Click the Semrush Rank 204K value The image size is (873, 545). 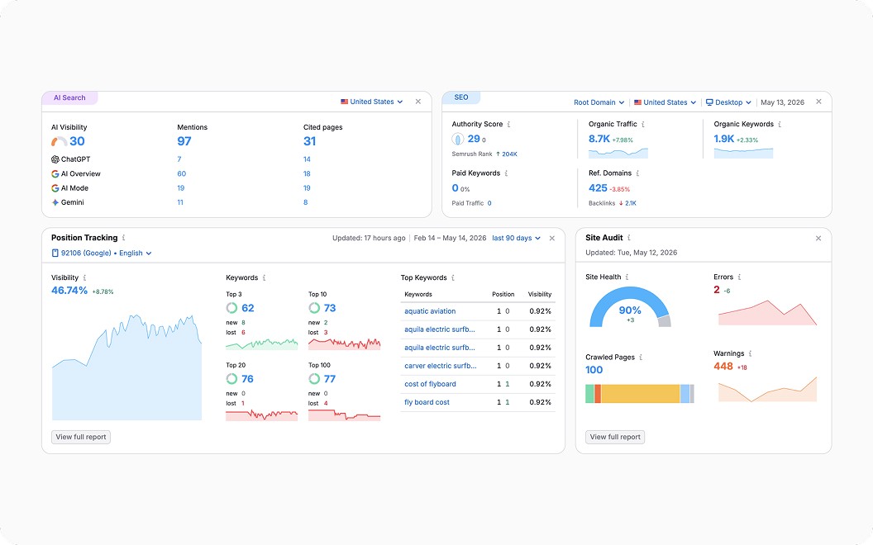(509, 154)
